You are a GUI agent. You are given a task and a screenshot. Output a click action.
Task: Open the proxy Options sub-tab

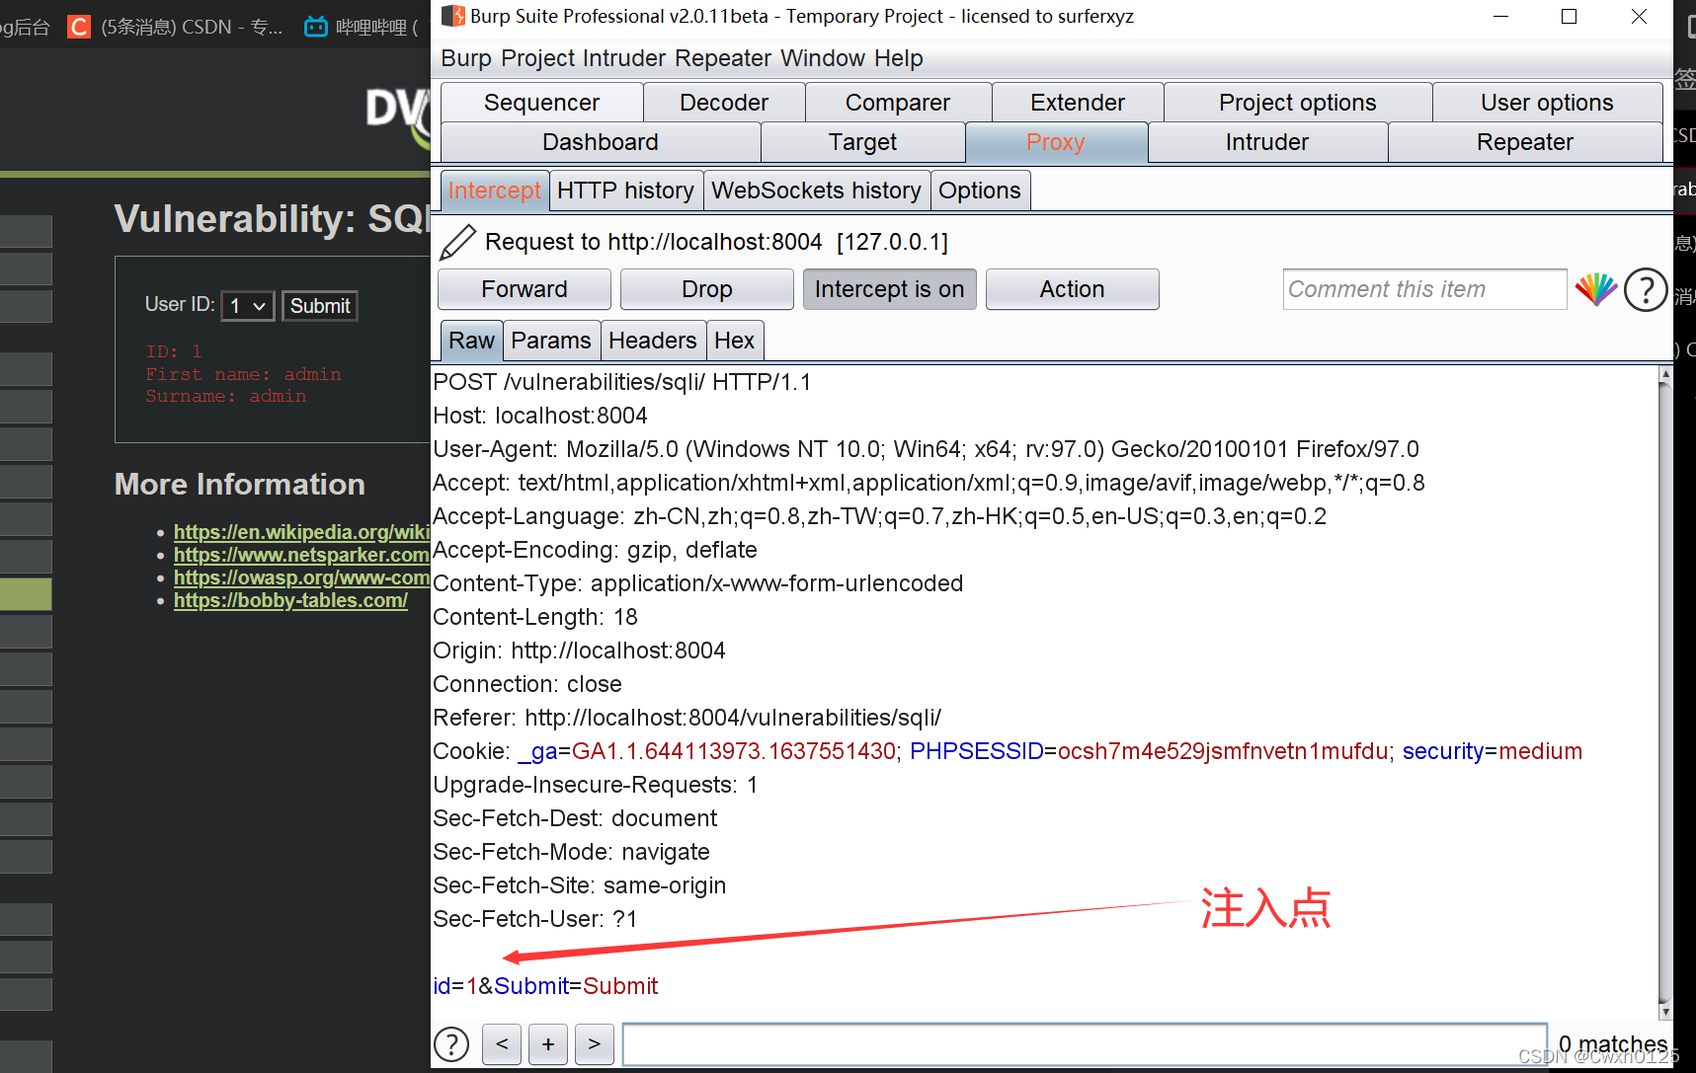click(980, 191)
